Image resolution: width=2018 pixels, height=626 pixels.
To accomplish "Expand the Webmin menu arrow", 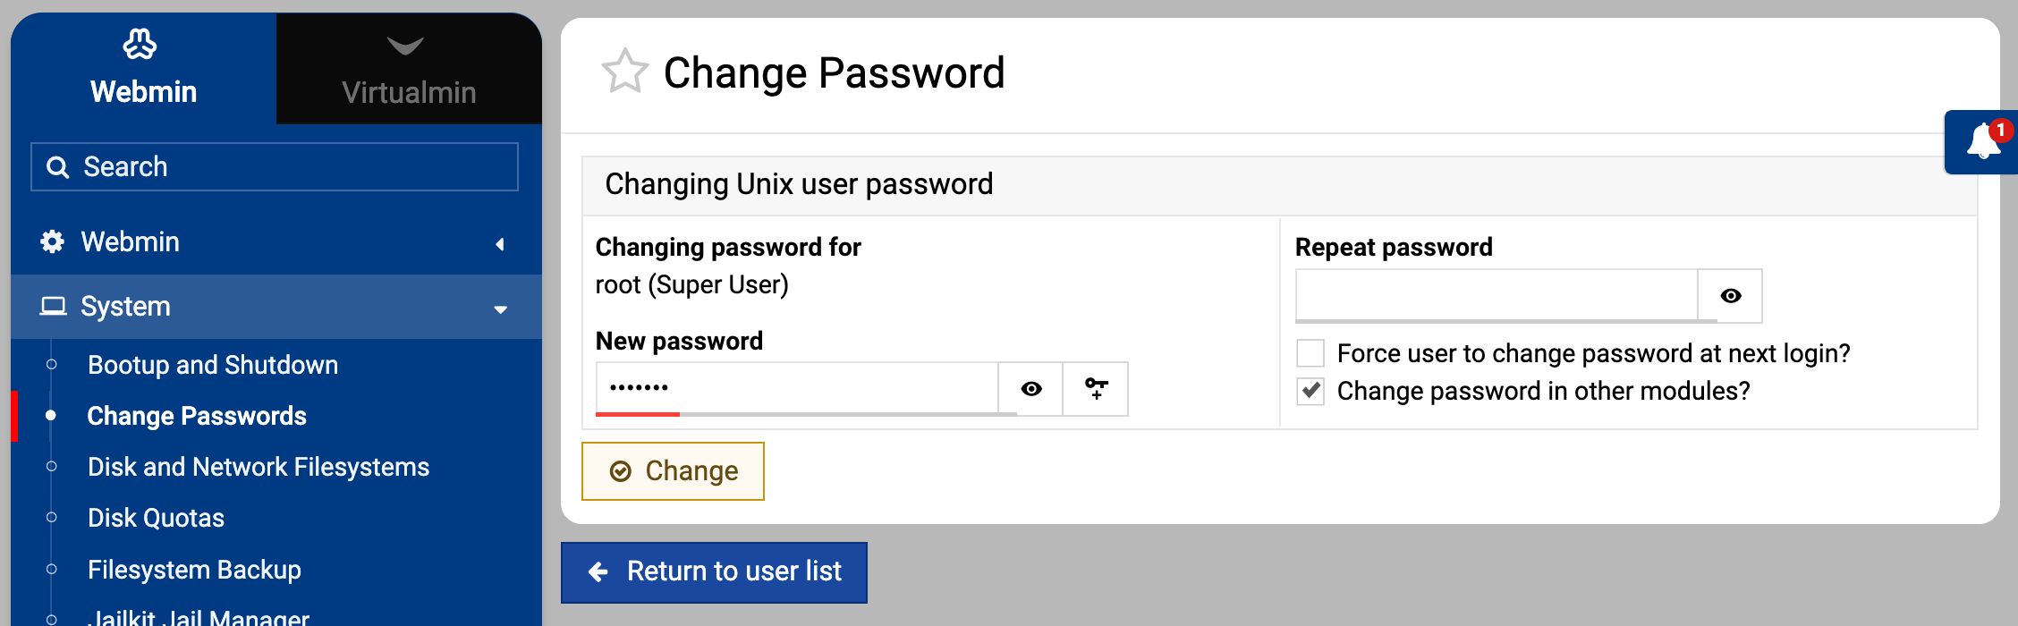I will click(500, 243).
